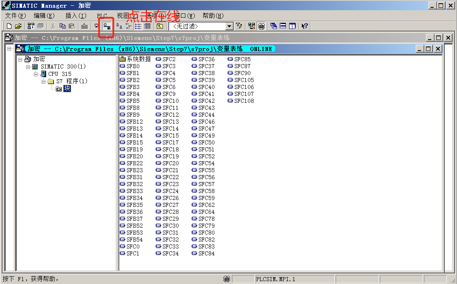Toggle the Simulation on/off toolbar button
The height and width of the screenshot is (284, 457).
pos(261,26)
